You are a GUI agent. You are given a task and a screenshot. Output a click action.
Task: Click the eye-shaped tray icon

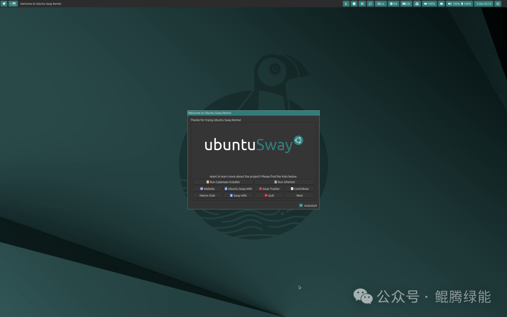point(362,3)
